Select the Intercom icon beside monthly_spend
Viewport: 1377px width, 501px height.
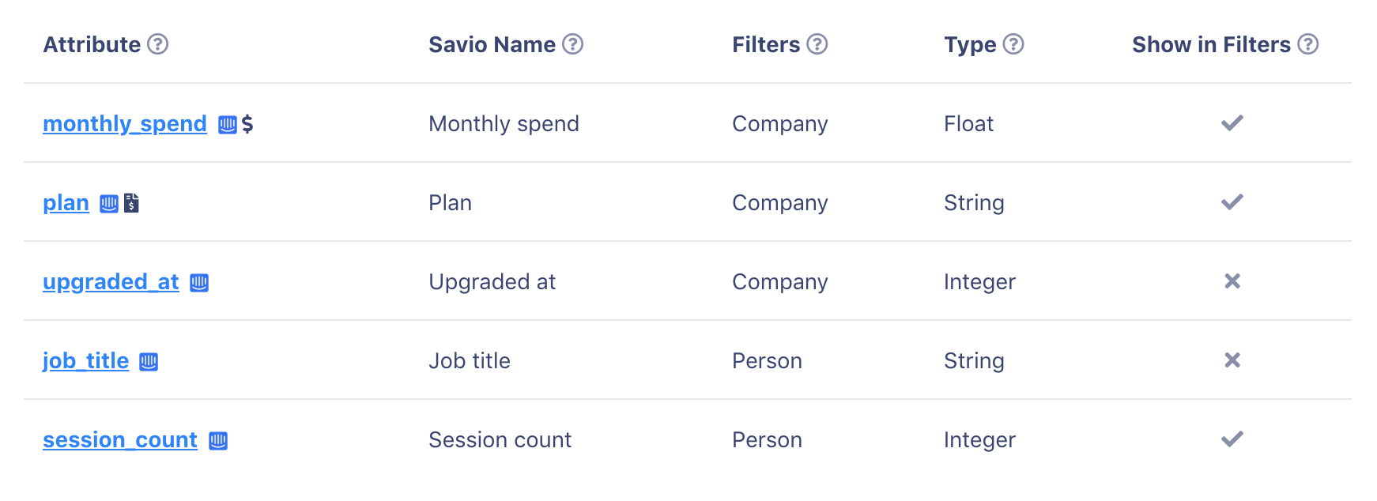click(228, 124)
